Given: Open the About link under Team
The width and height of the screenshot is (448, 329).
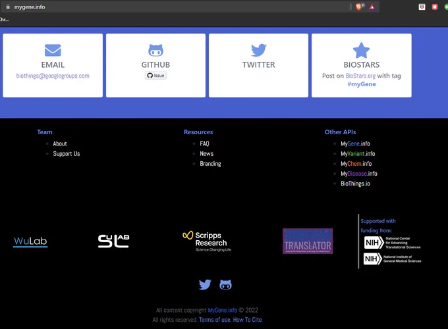Looking at the screenshot, I should (60, 144).
